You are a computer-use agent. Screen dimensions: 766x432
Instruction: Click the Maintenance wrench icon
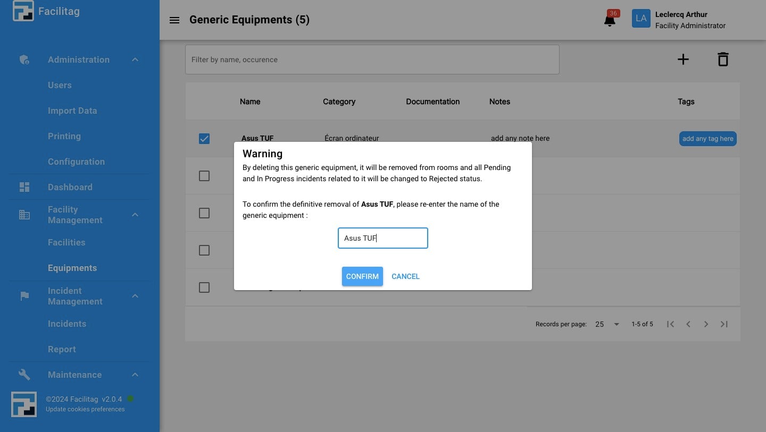pyautogui.click(x=24, y=375)
